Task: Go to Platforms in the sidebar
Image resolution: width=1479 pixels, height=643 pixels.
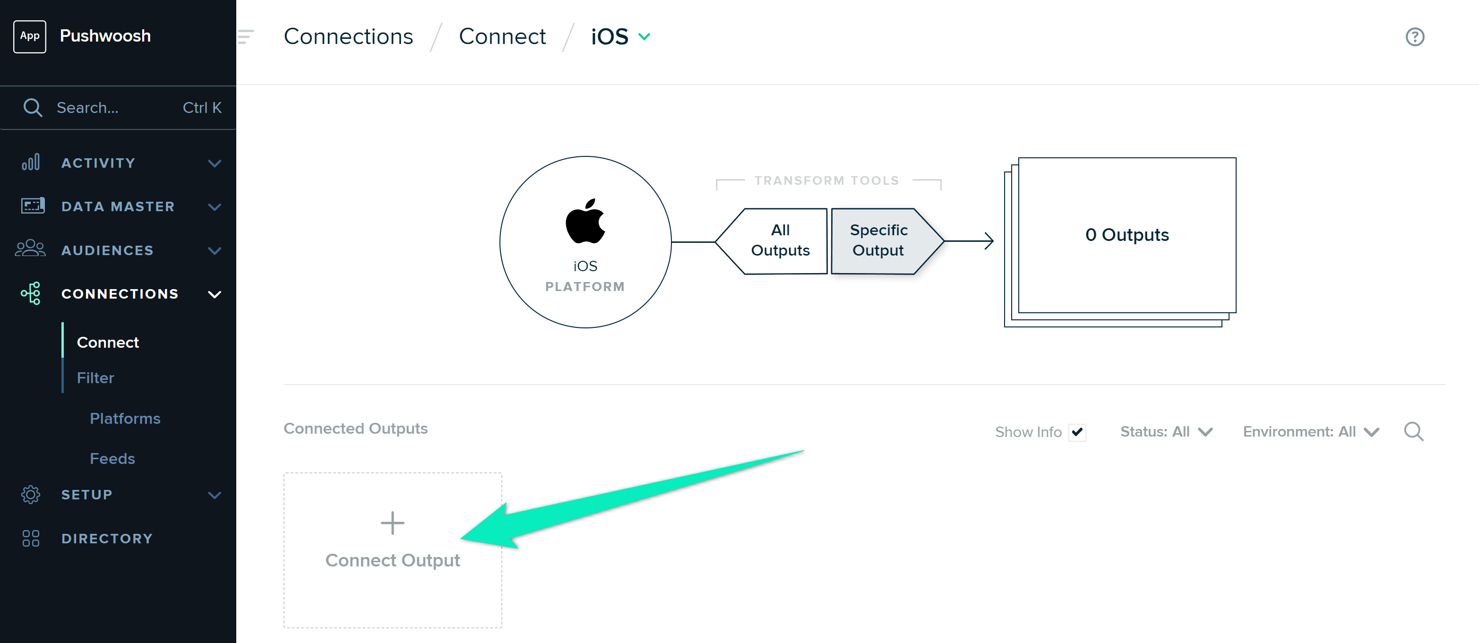Action: click(x=125, y=419)
